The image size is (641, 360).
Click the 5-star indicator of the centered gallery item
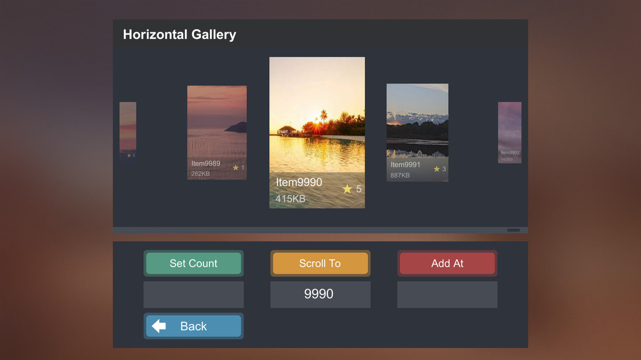coord(352,189)
